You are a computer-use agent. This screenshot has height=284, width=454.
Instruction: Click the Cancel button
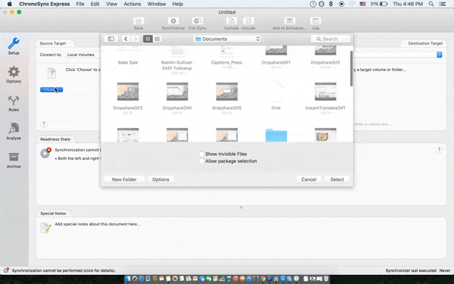tap(309, 179)
